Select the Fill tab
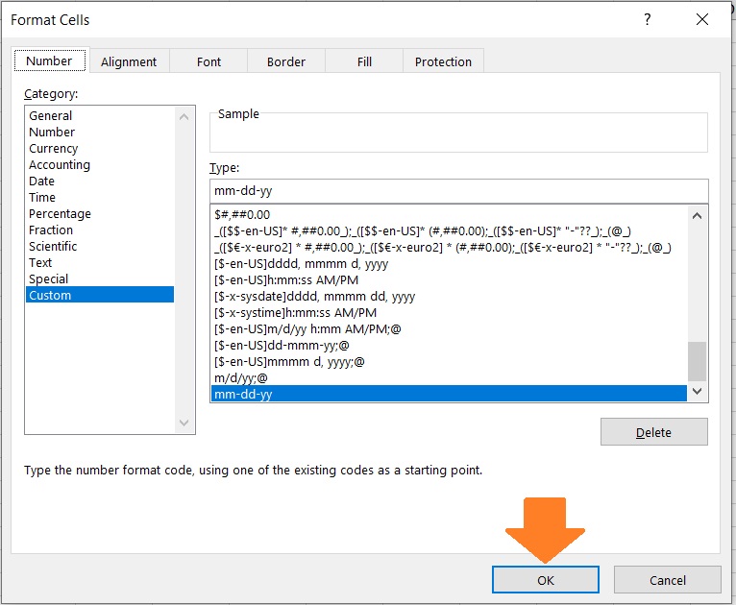Image resolution: width=736 pixels, height=605 pixels. coord(364,61)
